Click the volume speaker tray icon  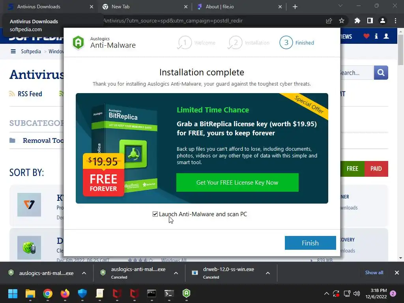(357, 294)
